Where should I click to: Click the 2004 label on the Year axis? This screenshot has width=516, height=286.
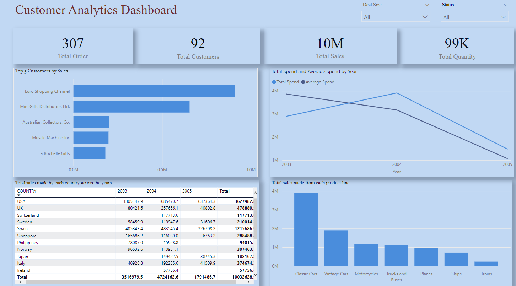tap(397, 164)
